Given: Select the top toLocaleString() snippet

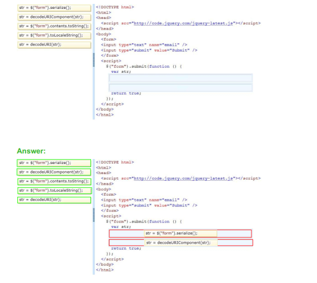Looking at the screenshot, I should [54, 36].
